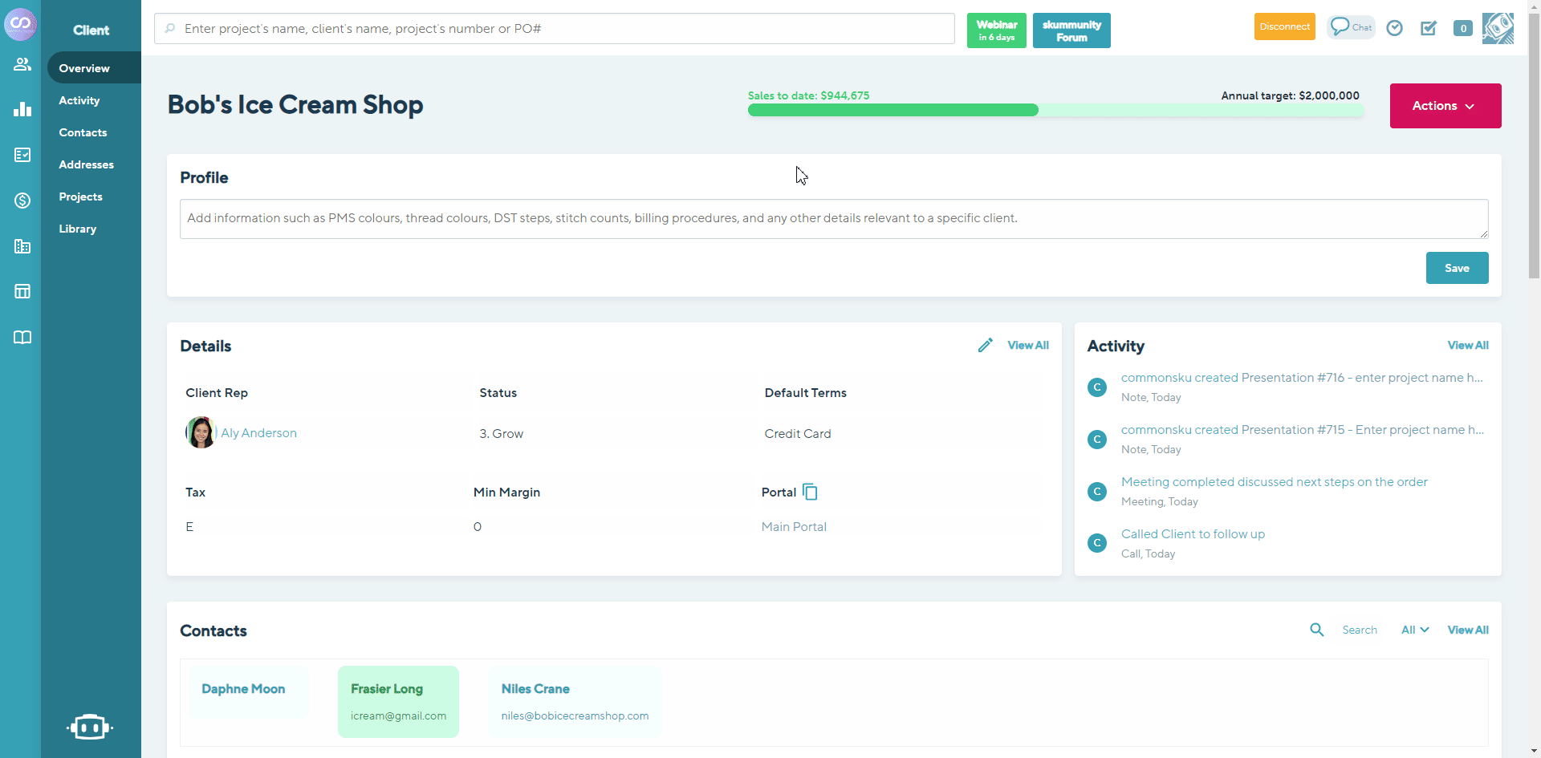The width and height of the screenshot is (1541, 758).
Task: Open the Contacts people icon in the sidebar
Action: 22,64
